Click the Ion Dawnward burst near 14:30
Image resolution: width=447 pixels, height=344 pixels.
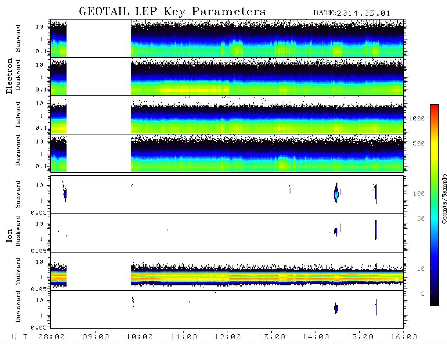click(336, 308)
